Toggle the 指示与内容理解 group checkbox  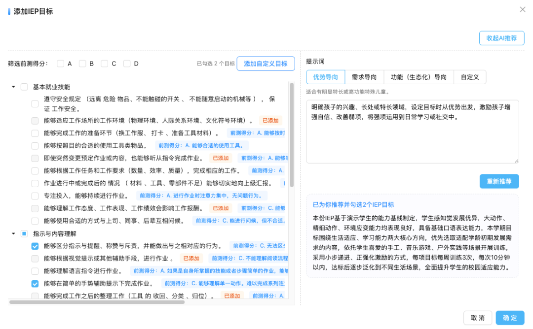24,233
